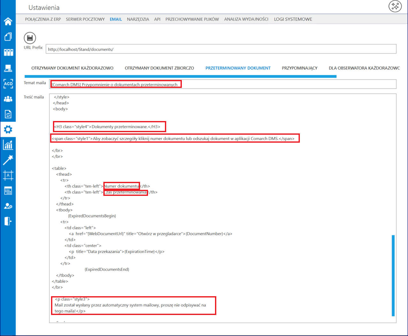Open the sparkle assistant icon at top right

(x=395, y=6)
